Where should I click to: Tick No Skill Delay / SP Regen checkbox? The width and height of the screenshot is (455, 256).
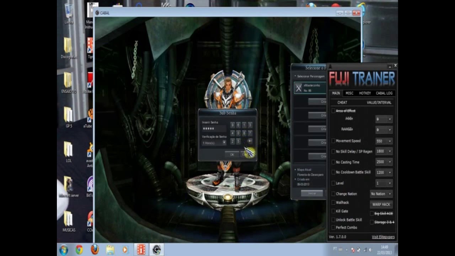coord(333,151)
